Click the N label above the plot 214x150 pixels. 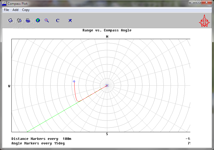107,36
